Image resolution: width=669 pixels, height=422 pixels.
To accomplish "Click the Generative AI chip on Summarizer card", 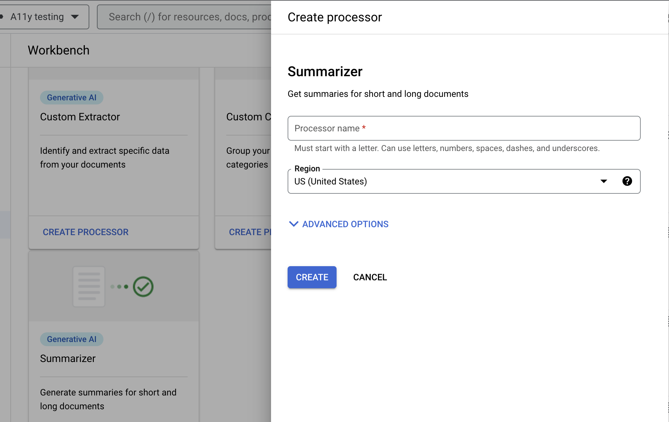I will click(71, 339).
